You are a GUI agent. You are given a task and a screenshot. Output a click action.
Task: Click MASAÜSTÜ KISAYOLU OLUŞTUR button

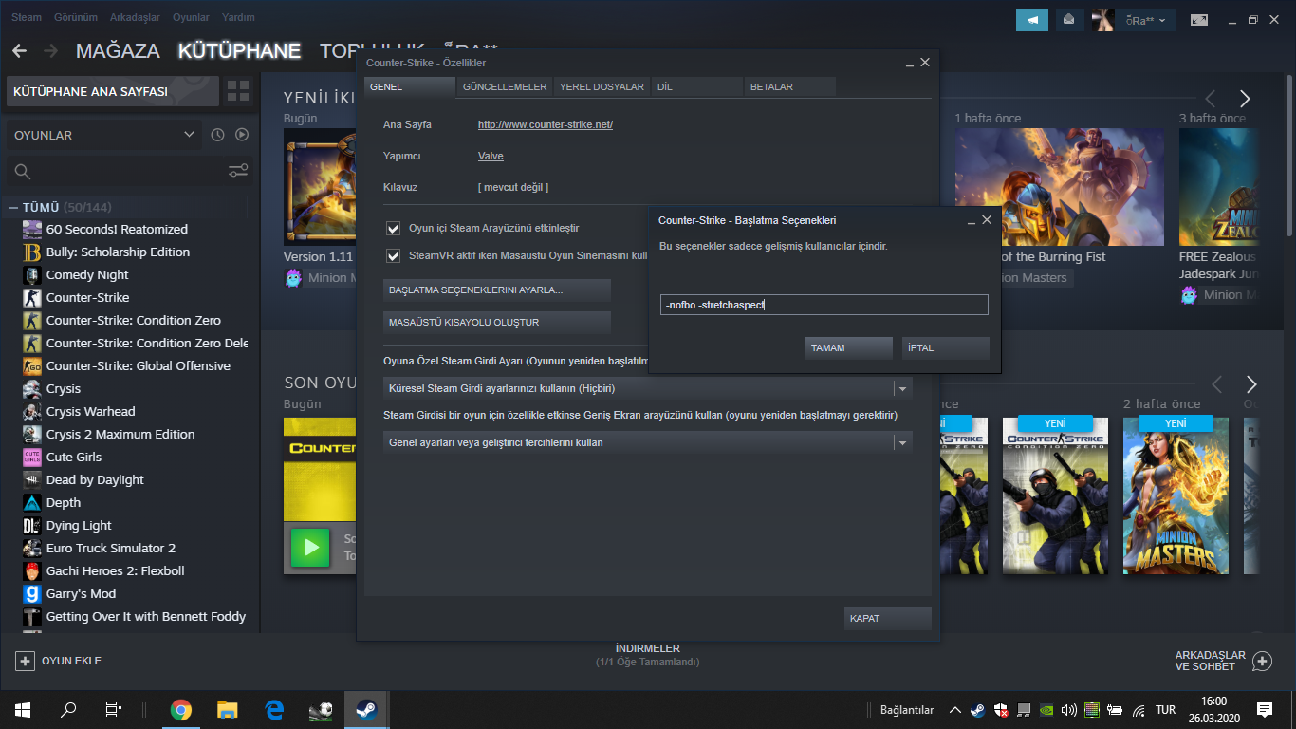497,323
